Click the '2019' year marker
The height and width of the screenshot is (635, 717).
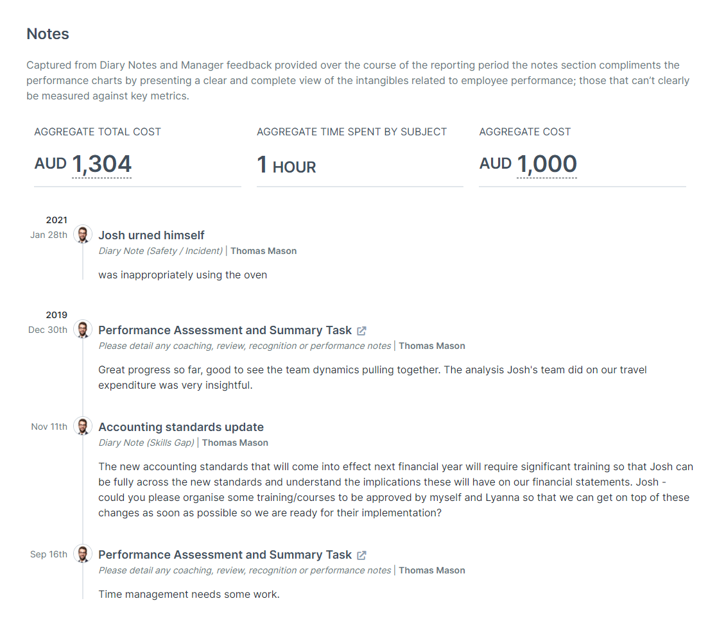[x=56, y=314]
